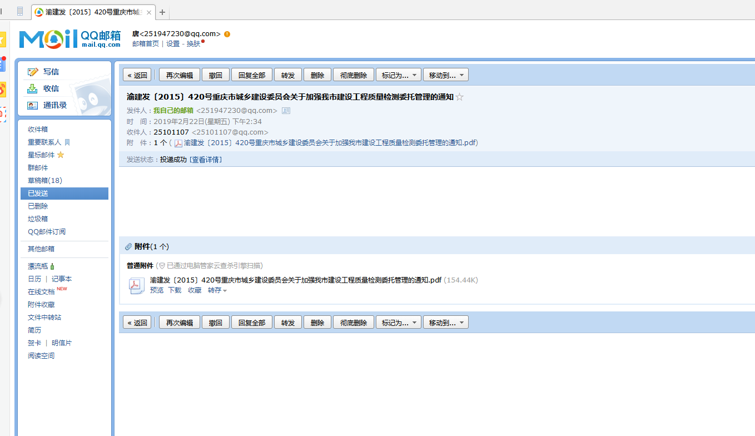Open 垃圾箱 folder
Screen dimensions: 755x436
[x=38, y=219]
